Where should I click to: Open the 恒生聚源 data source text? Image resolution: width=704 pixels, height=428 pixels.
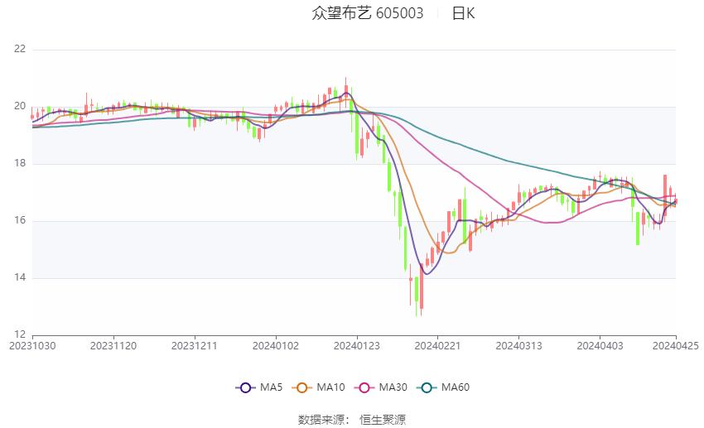pos(383,420)
